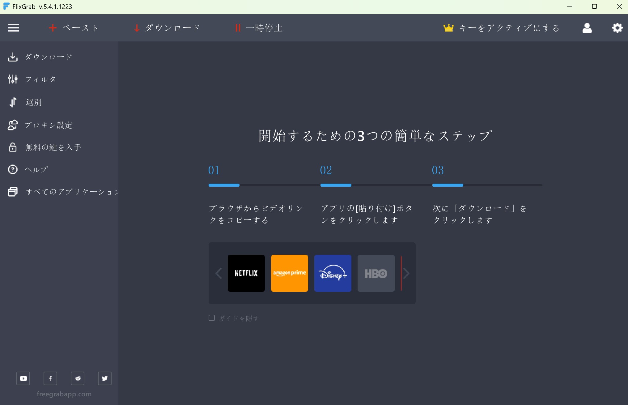This screenshot has height=405, width=628.
Task: Select the Amazon Prime service tile
Action: pos(290,273)
